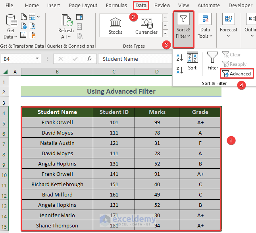Open the custom Sort dialog
This screenshot has height=233, width=256.
click(192, 62)
